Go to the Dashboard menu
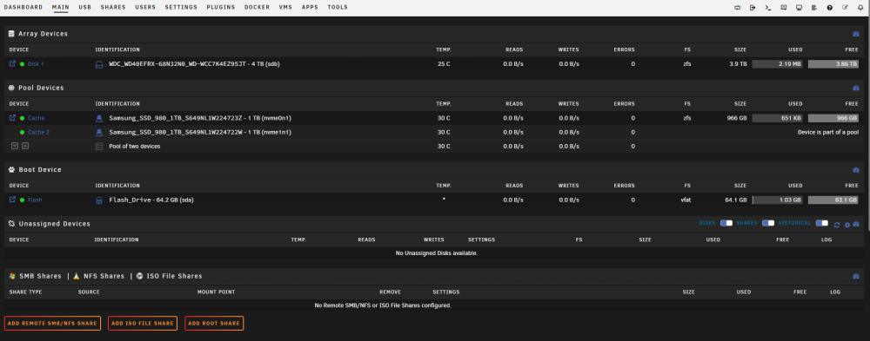This screenshot has width=870, height=341. [x=23, y=7]
